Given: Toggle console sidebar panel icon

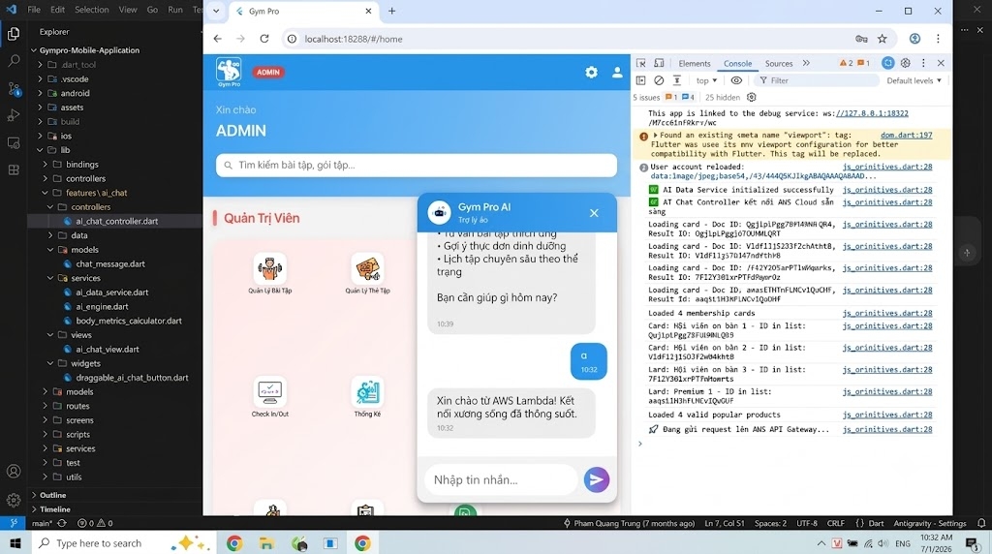Looking at the screenshot, I should click(x=641, y=80).
